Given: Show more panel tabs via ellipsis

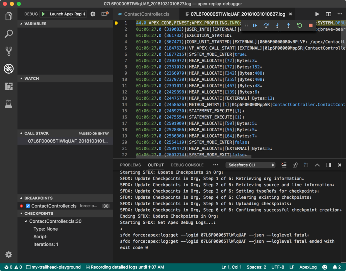Looking at the screenshot, I should pos(215,165).
